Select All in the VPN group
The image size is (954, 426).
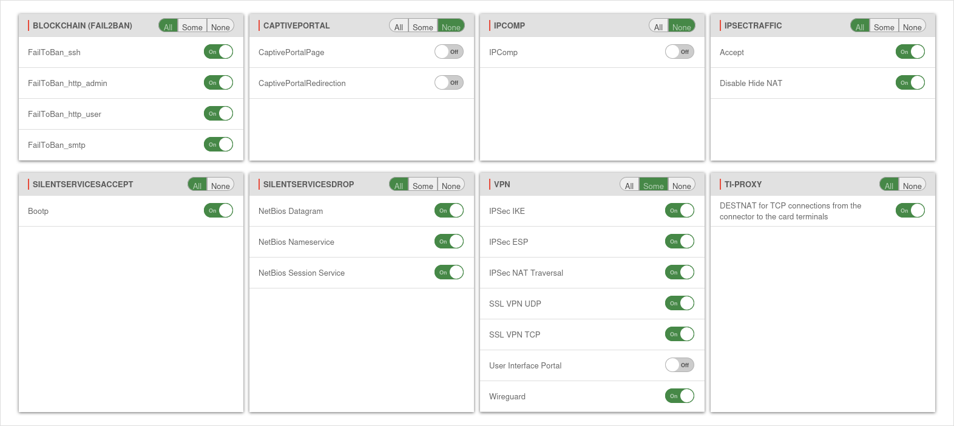click(629, 185)
